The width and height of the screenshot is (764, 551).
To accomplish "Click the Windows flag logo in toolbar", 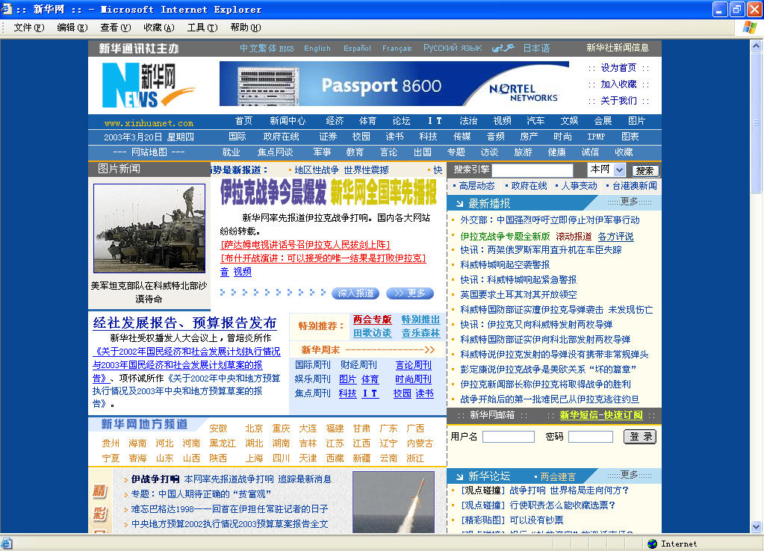I will [x=749, y=28].
